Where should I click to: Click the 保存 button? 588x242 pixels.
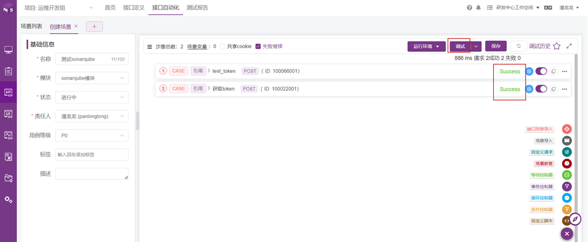(x=496, y=46)
